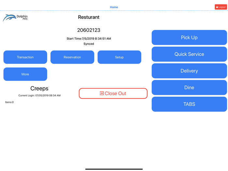Start a Quick Service order
The height and width of the screenshot is (171, 228).
tap(189, 54)
